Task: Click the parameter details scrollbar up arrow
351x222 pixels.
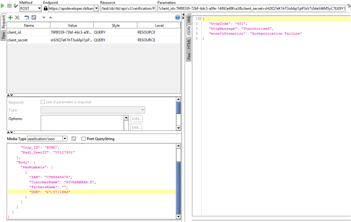Action: pyautogui.click(x=178, y=99)
